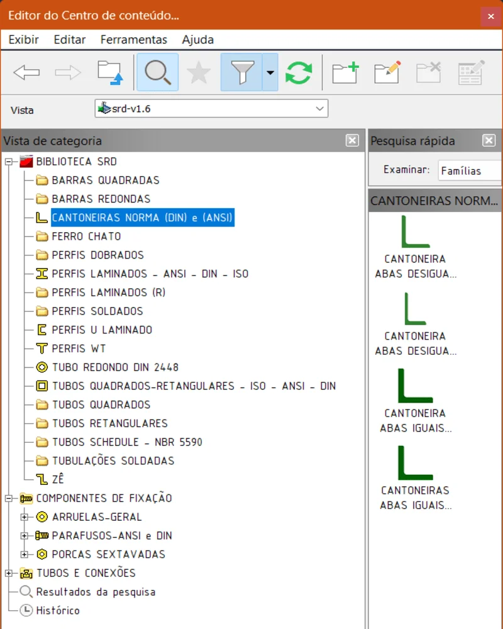Click the back arrow navigation icon

(x=26, y=72)
